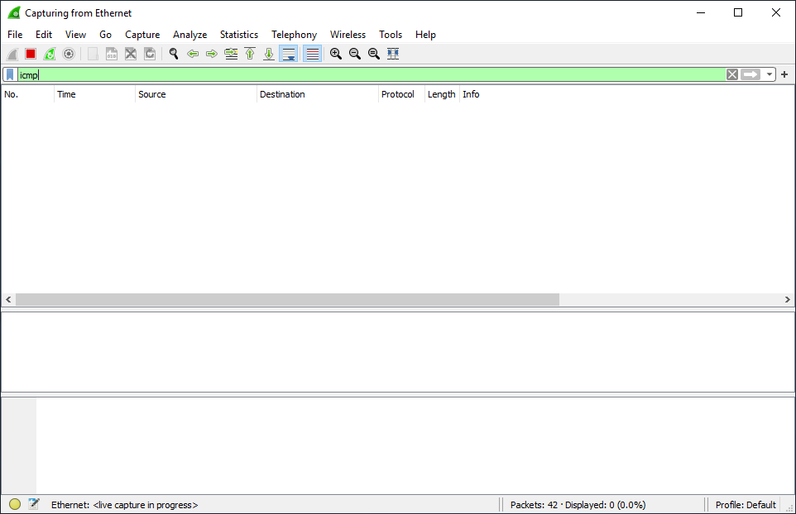
Task: Sort by the Destination column header
Action: pos(318,94)
